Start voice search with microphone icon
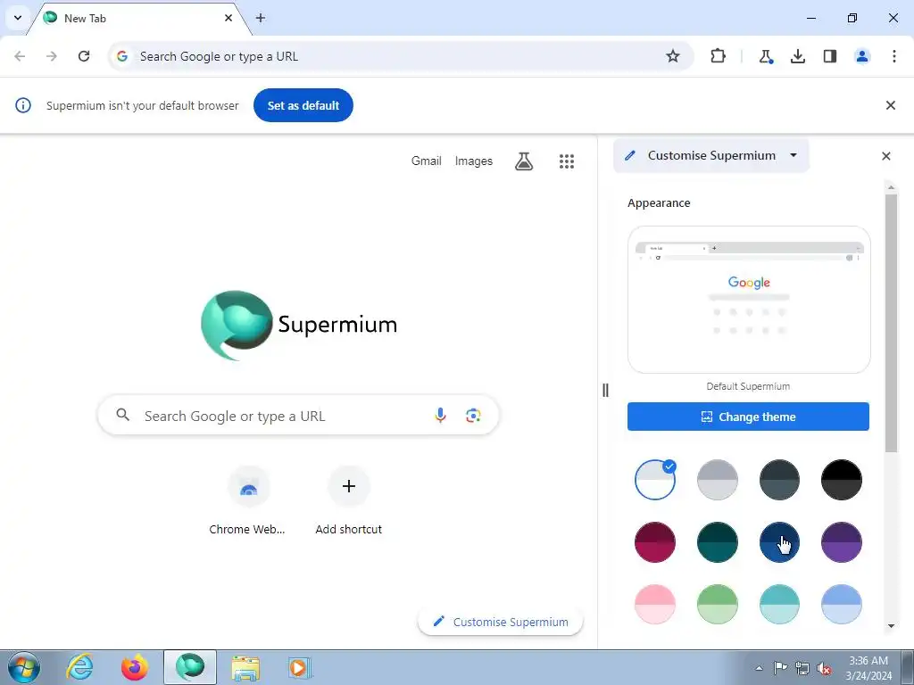Screen dimensions: 914x685 [441, 416]
